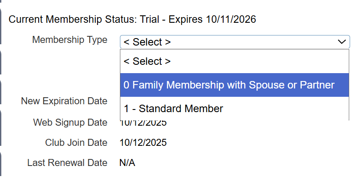This screenshot has width=358, height=180.
Task: Click the Club Join Date value 10/12/2025
Action: point(143,142)
